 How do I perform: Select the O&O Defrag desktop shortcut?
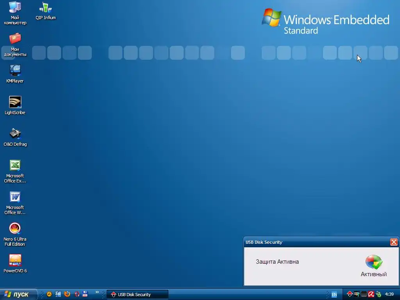click(x=15, y=137)
